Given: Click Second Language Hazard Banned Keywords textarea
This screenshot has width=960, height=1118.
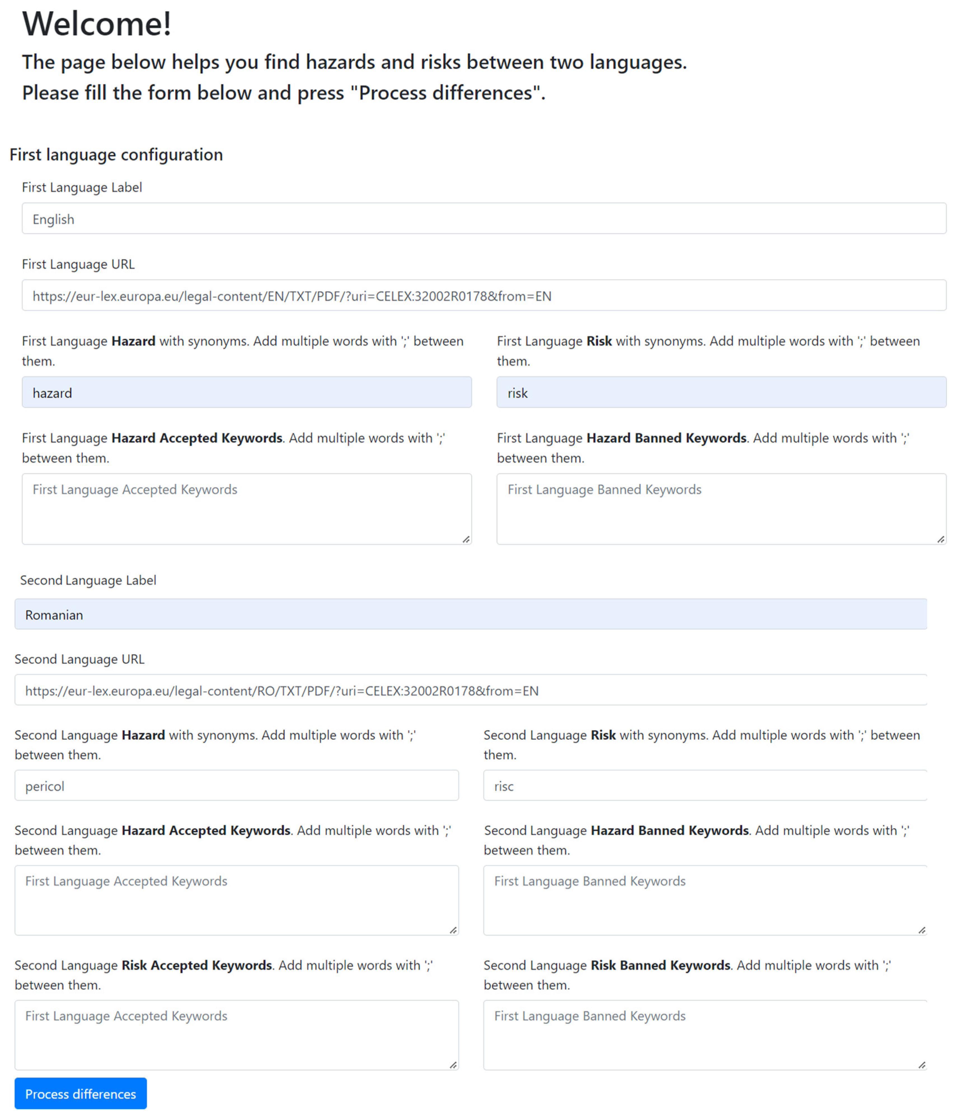Looking at the screenshot, I should tap(704, 900).
